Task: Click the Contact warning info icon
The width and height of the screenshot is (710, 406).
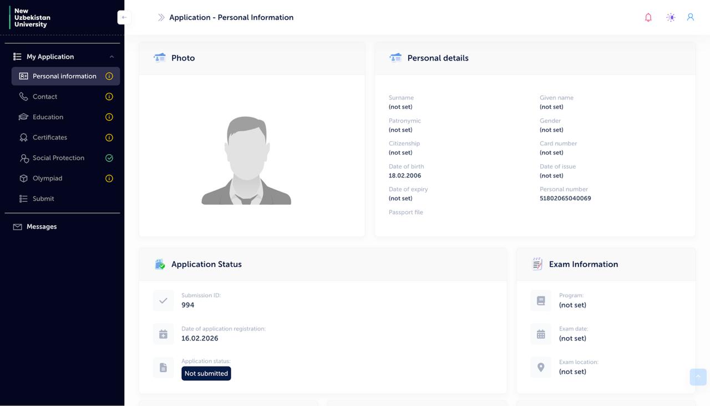Action: click(109, 97)
